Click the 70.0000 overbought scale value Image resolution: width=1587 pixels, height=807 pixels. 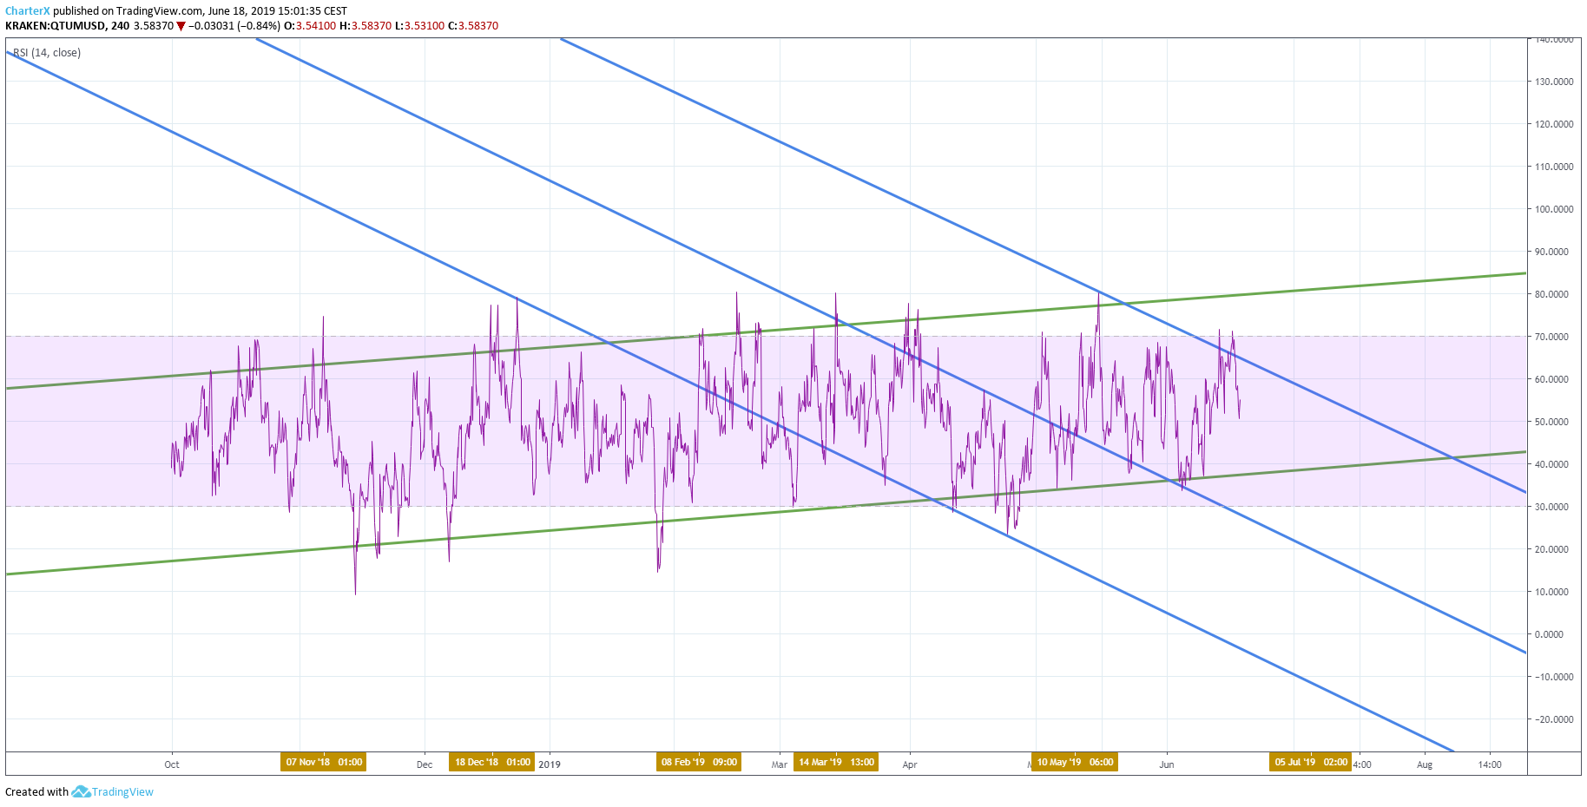click(x=1552, y=337)
